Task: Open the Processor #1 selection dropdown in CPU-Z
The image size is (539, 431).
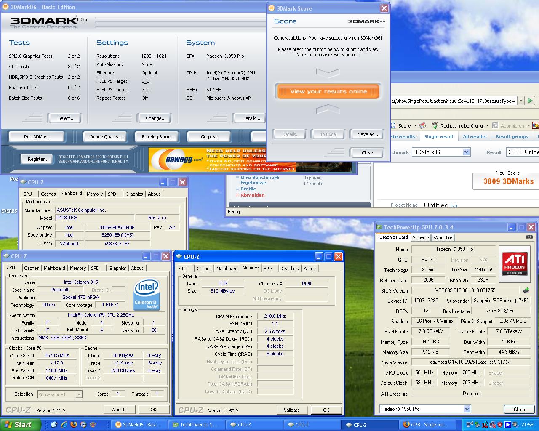Action: tap(79, 394)
